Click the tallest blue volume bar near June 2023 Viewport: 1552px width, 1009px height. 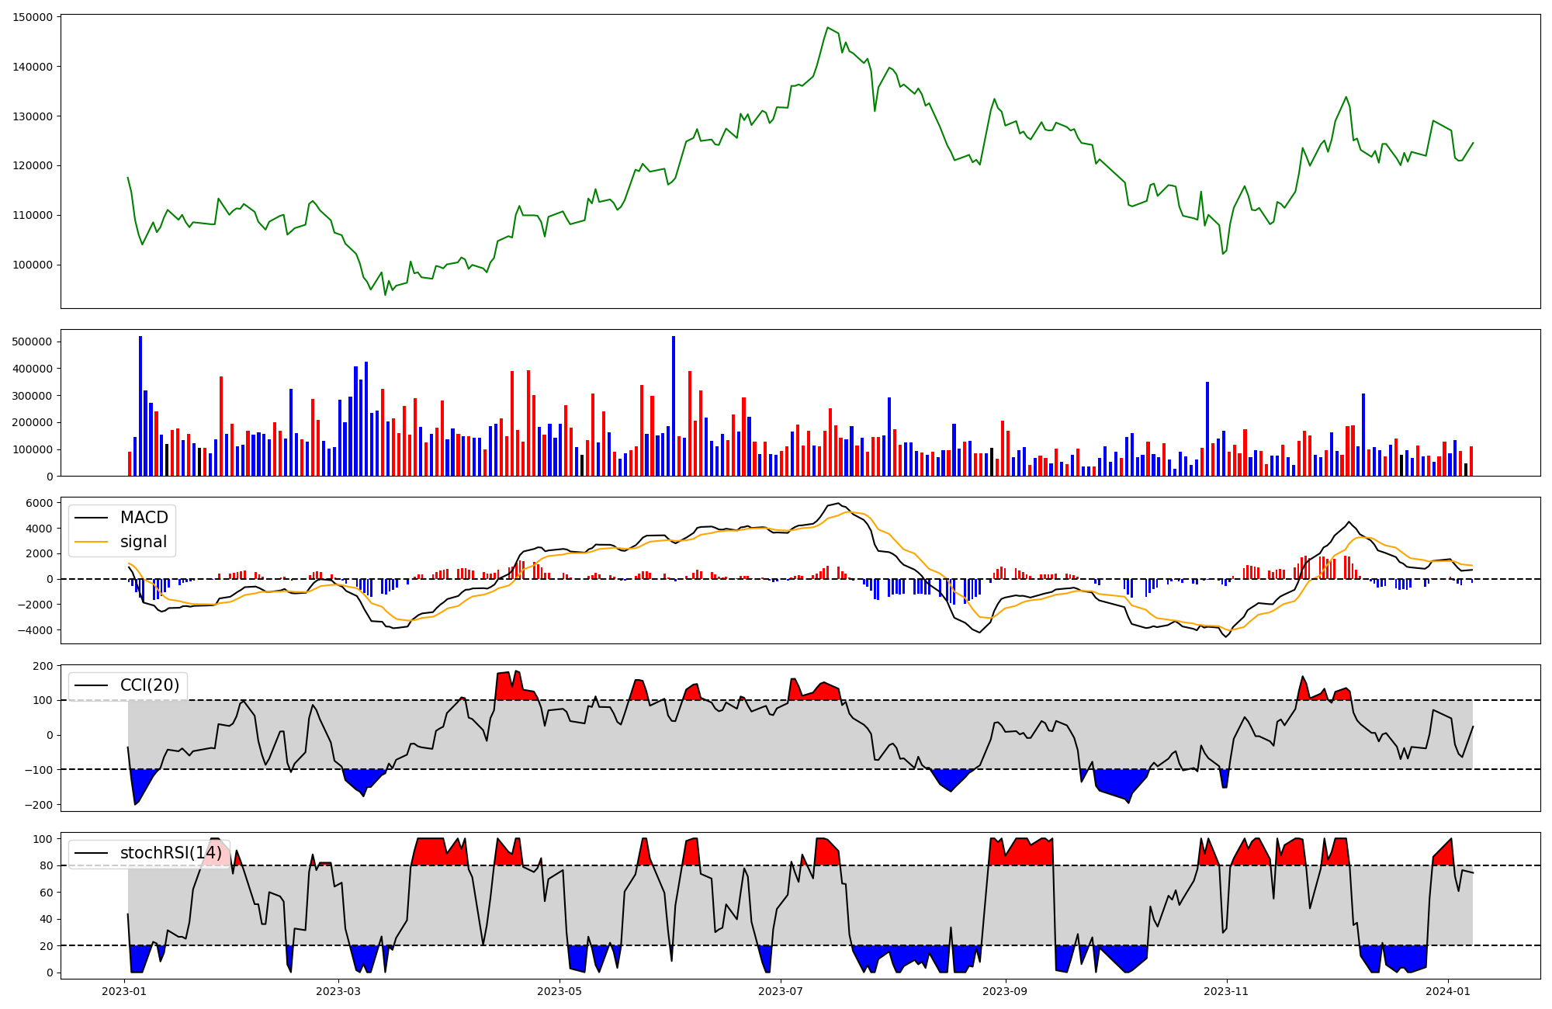coord(674,406)
